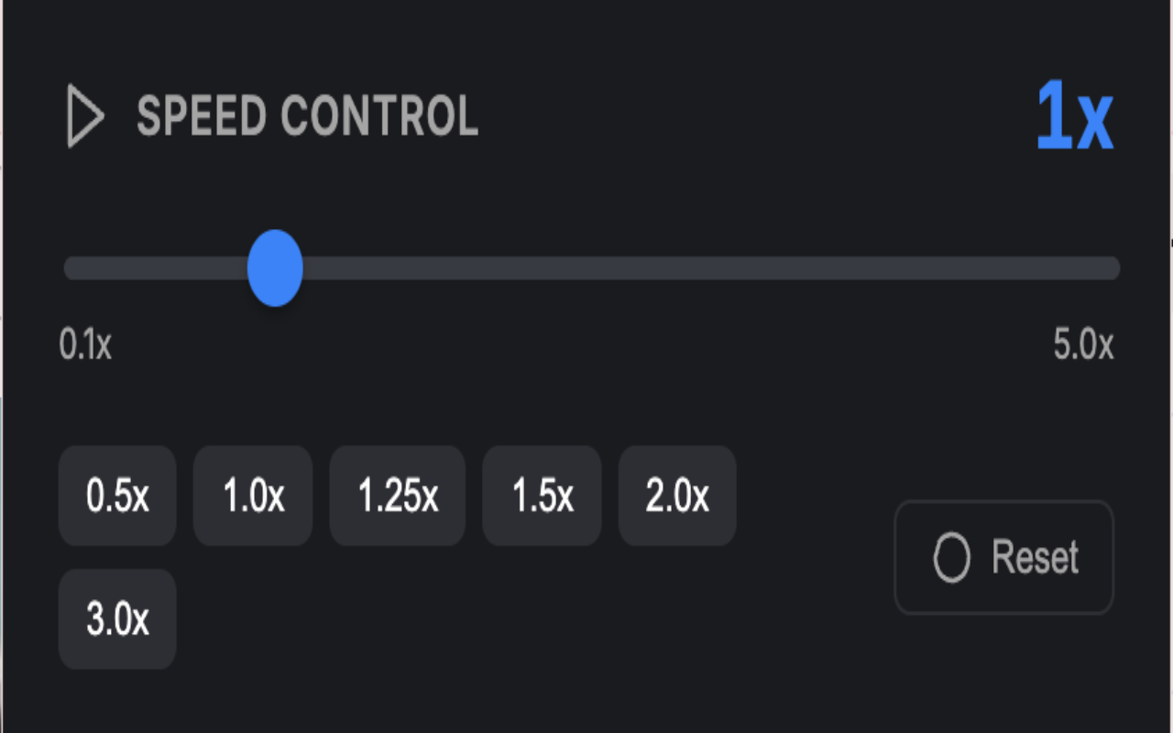This screenshot has width=1173, height=733.
Task: Click the far left end of slider track
Action: pyautogui.click(x=71, y=268)
